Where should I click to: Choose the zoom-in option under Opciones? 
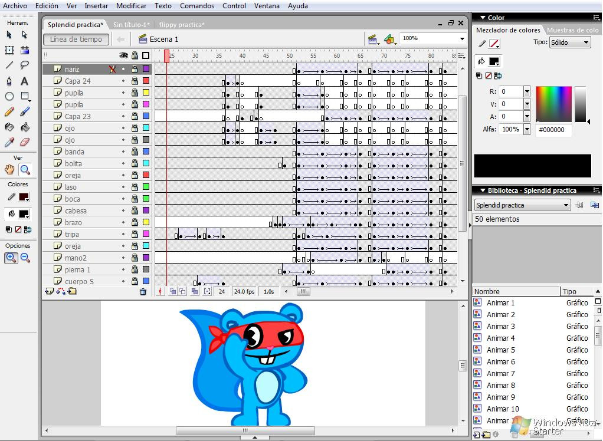(x=11, y=258)
